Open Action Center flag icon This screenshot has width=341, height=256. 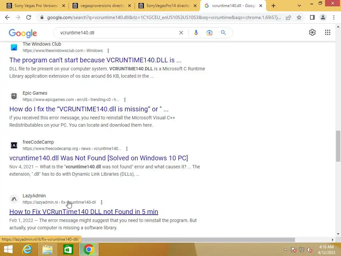click(x=294, y=250)
